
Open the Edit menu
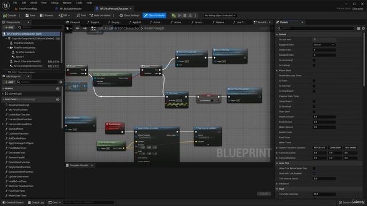tap(24, 3)
